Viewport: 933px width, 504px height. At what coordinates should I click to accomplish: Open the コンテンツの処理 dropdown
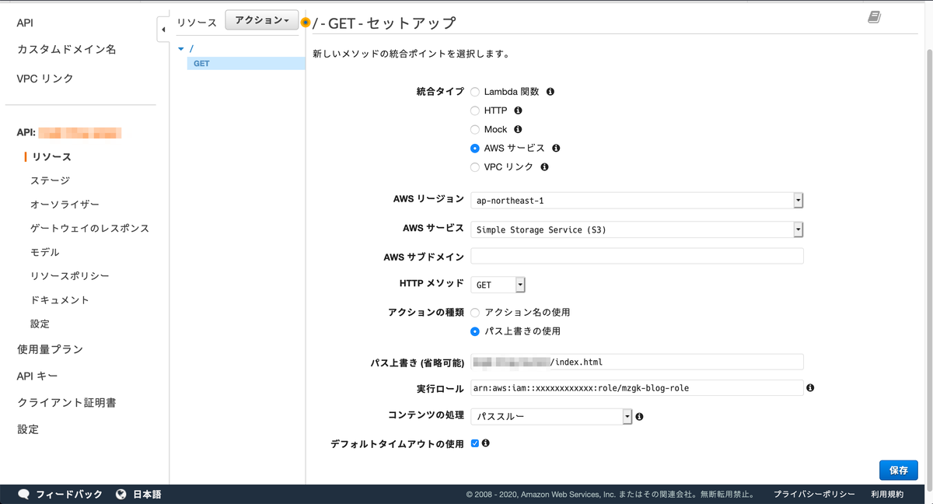551,416
